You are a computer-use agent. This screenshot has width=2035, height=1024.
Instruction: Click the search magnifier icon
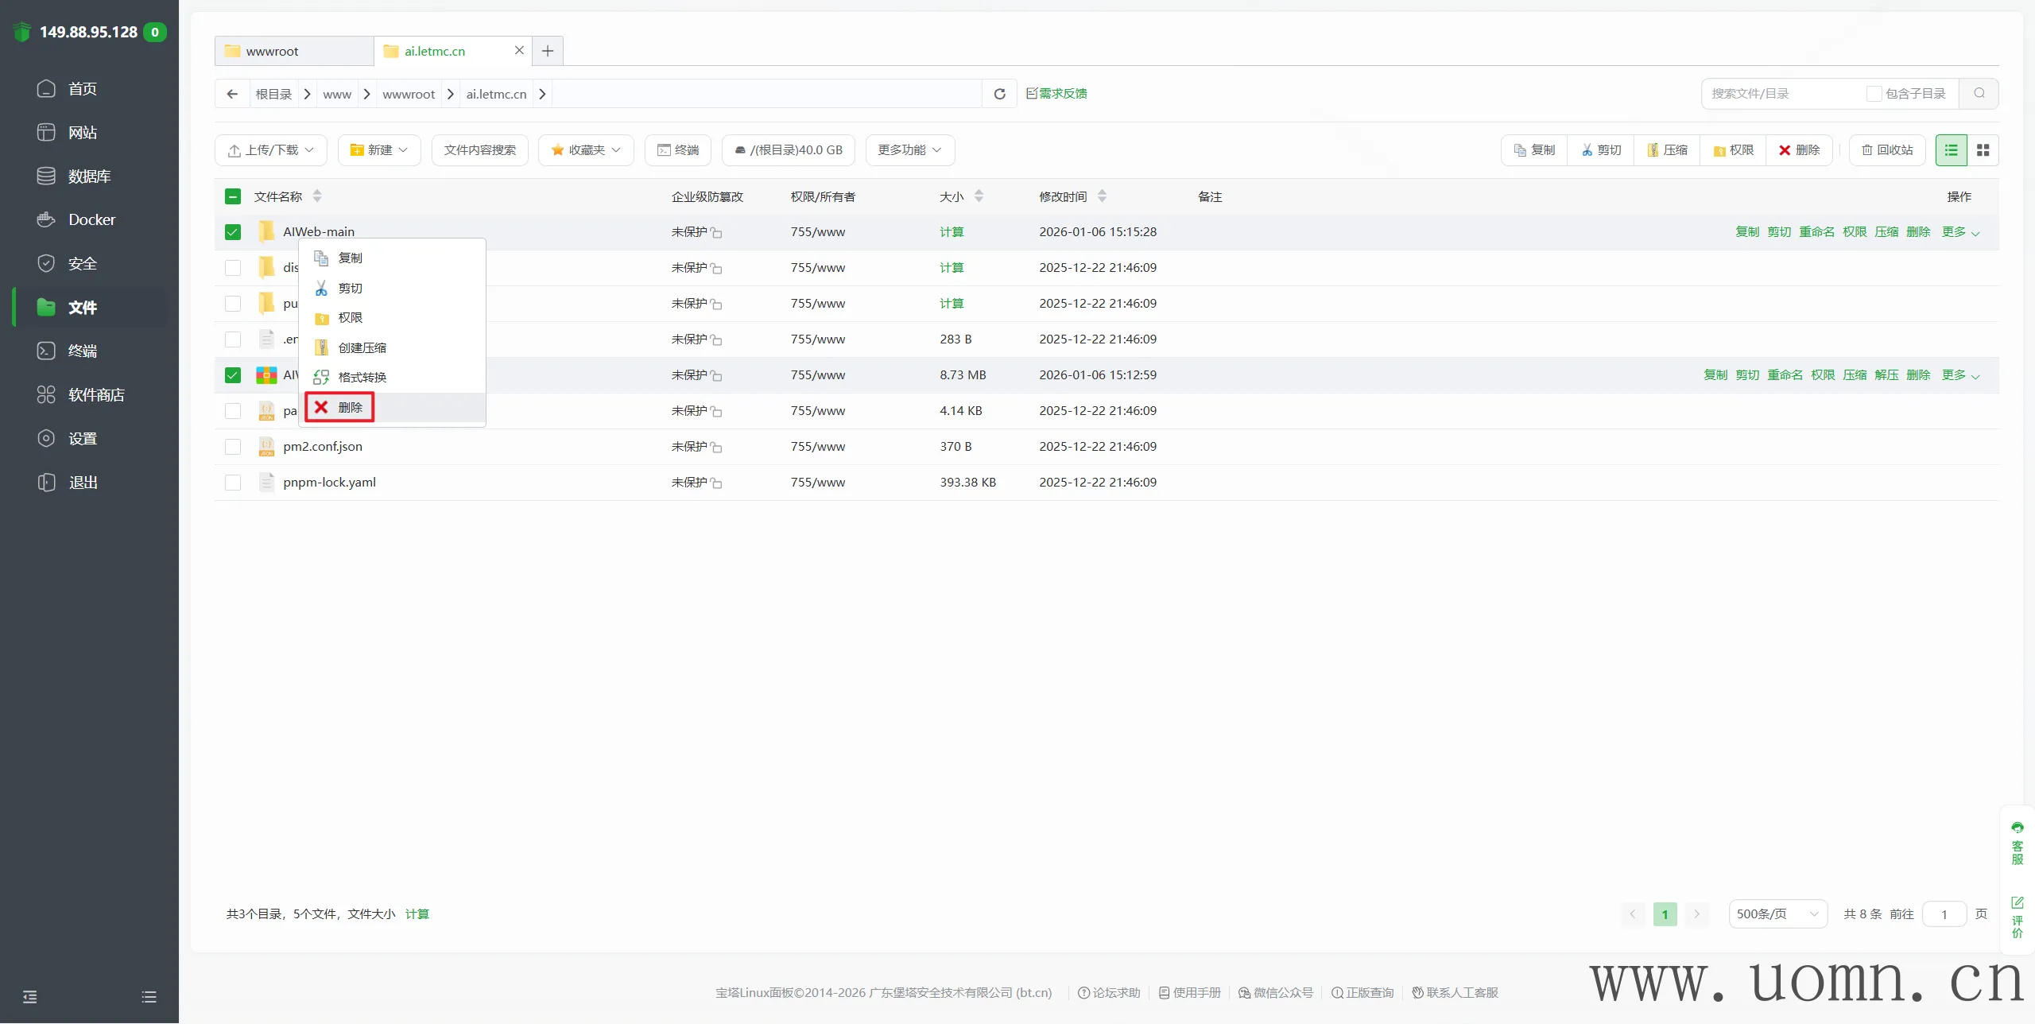[x=1979, y=94]
